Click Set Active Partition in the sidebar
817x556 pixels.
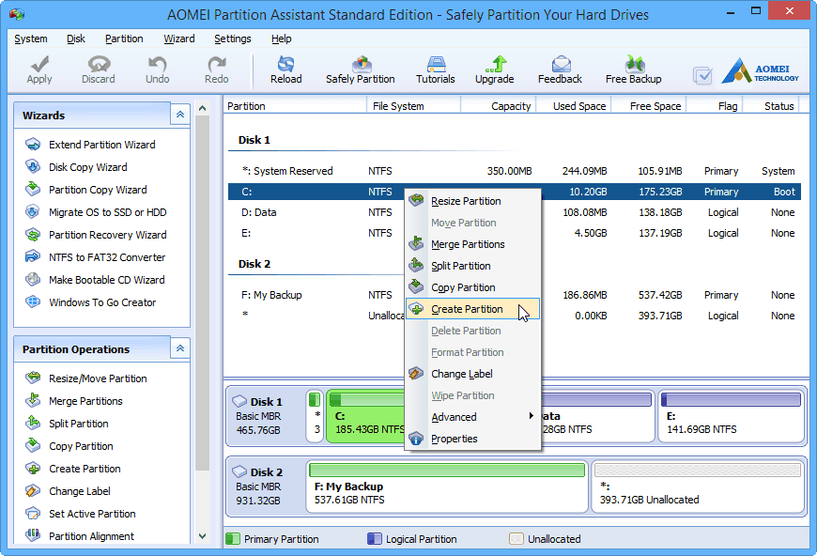point(92,514)
